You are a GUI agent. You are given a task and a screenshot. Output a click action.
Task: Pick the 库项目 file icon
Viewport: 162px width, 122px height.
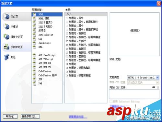[34, 31]
